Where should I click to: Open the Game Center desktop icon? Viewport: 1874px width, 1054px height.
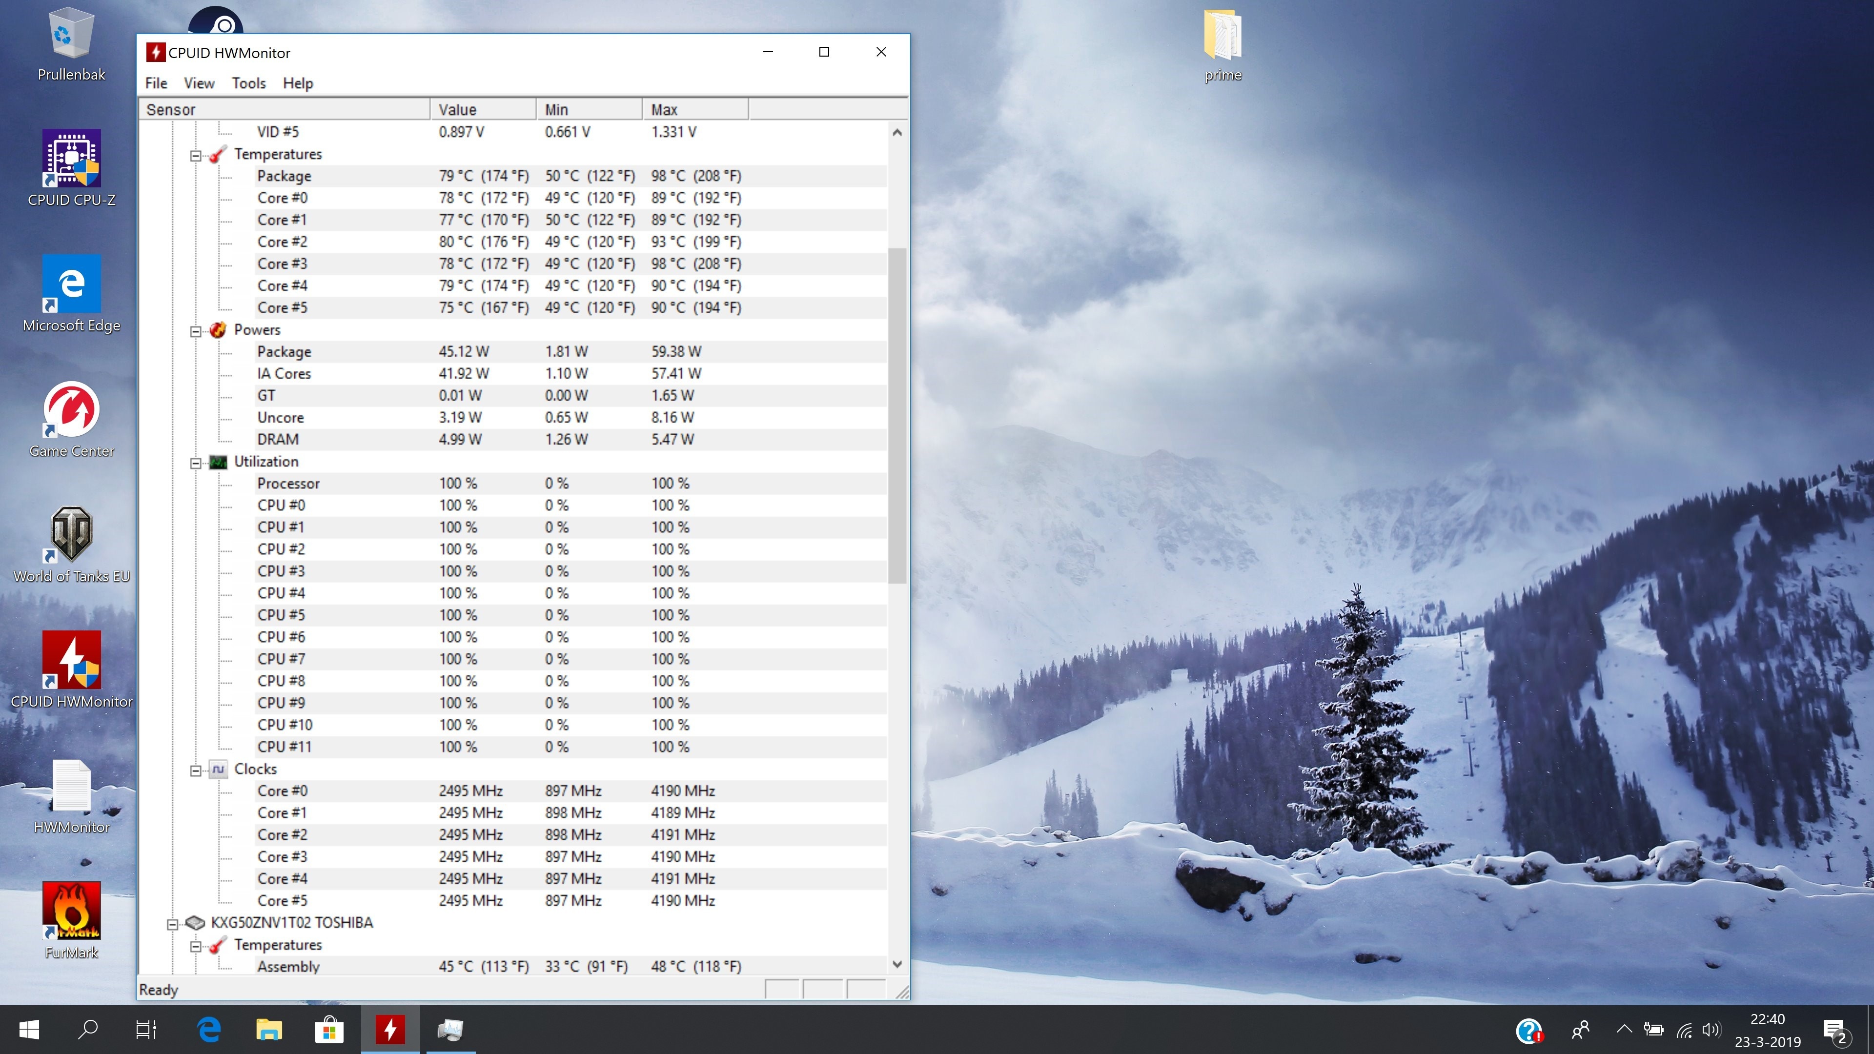click(71, 410)
